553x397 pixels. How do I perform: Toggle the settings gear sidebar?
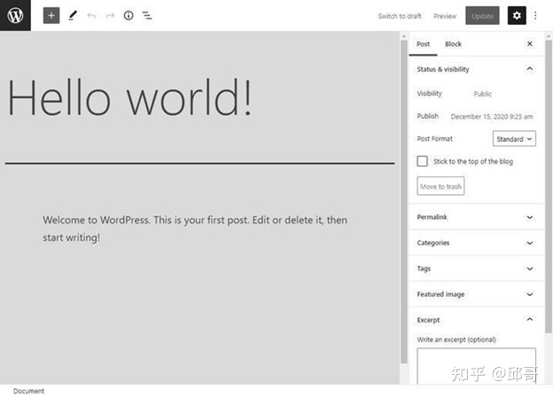[517, 16]
